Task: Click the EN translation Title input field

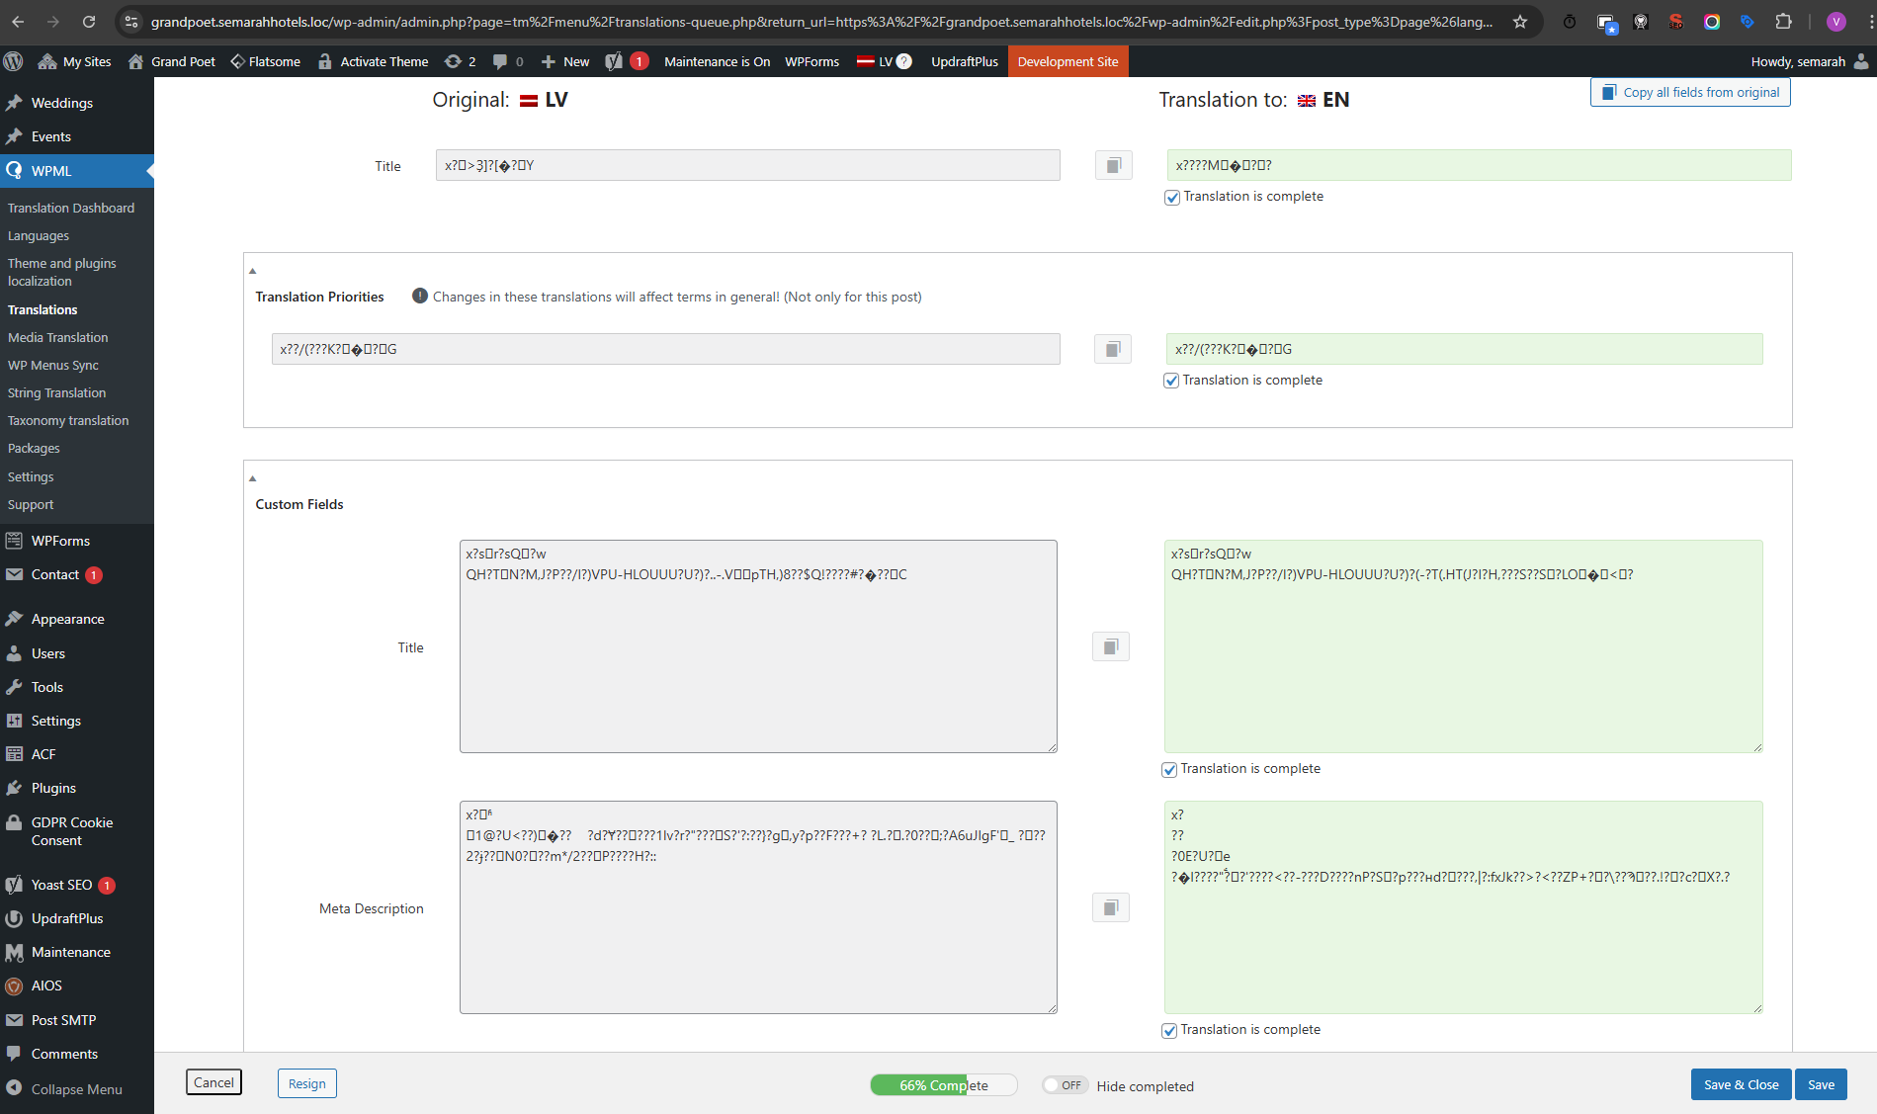Action: pyautogui.click(x=1479, y=165)
